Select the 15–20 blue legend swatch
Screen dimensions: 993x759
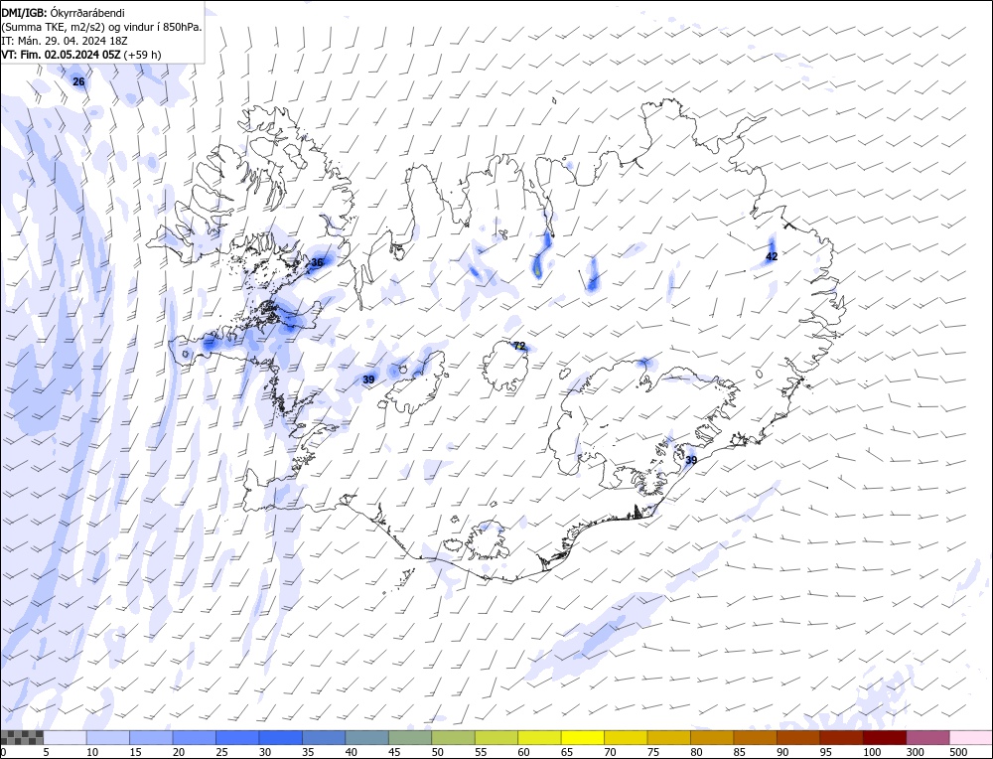[151, 737]
